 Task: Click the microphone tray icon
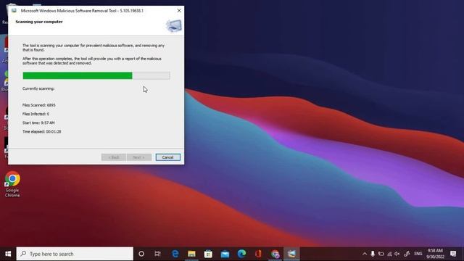pos(373,254)
